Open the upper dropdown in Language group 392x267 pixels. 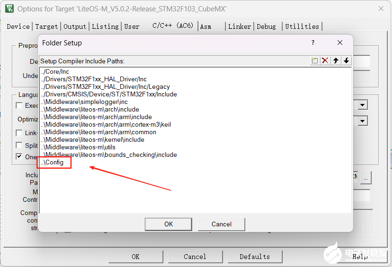coord(363,105)
